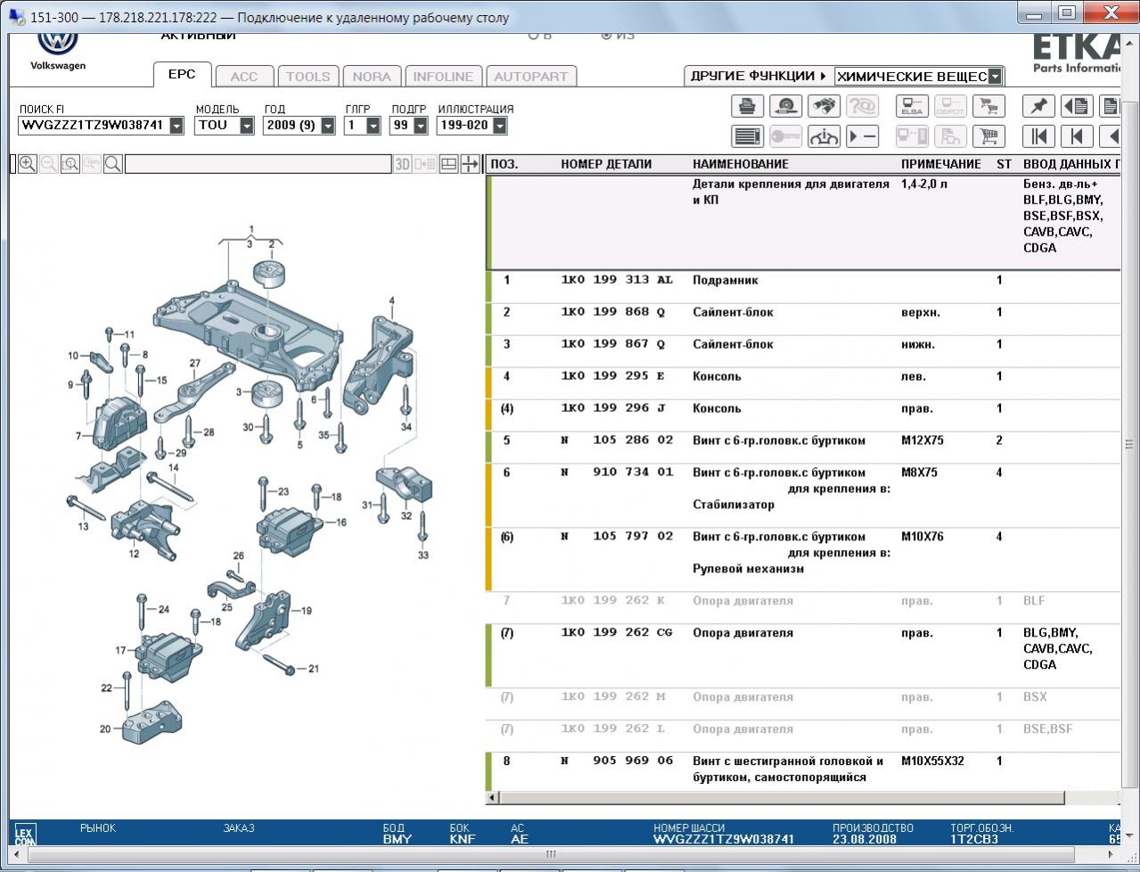
Task: Select greyed part 1K0 199 262 K
Action: click(613, 601)
